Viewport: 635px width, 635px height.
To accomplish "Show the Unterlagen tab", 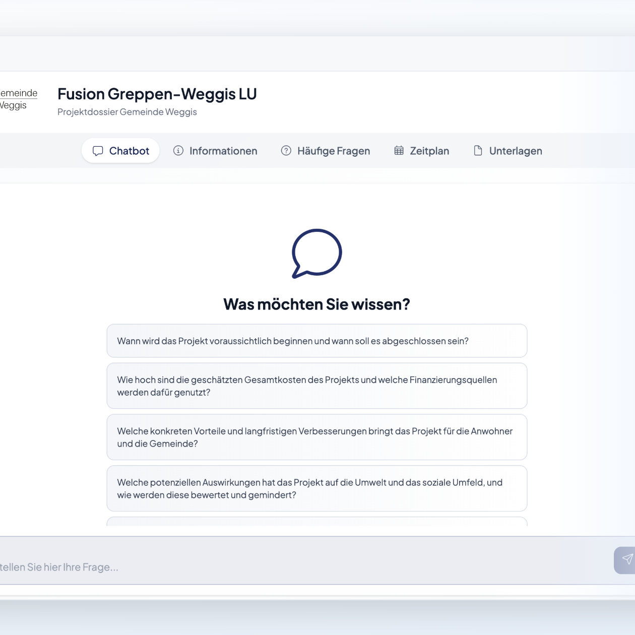I will coord(515,151).
